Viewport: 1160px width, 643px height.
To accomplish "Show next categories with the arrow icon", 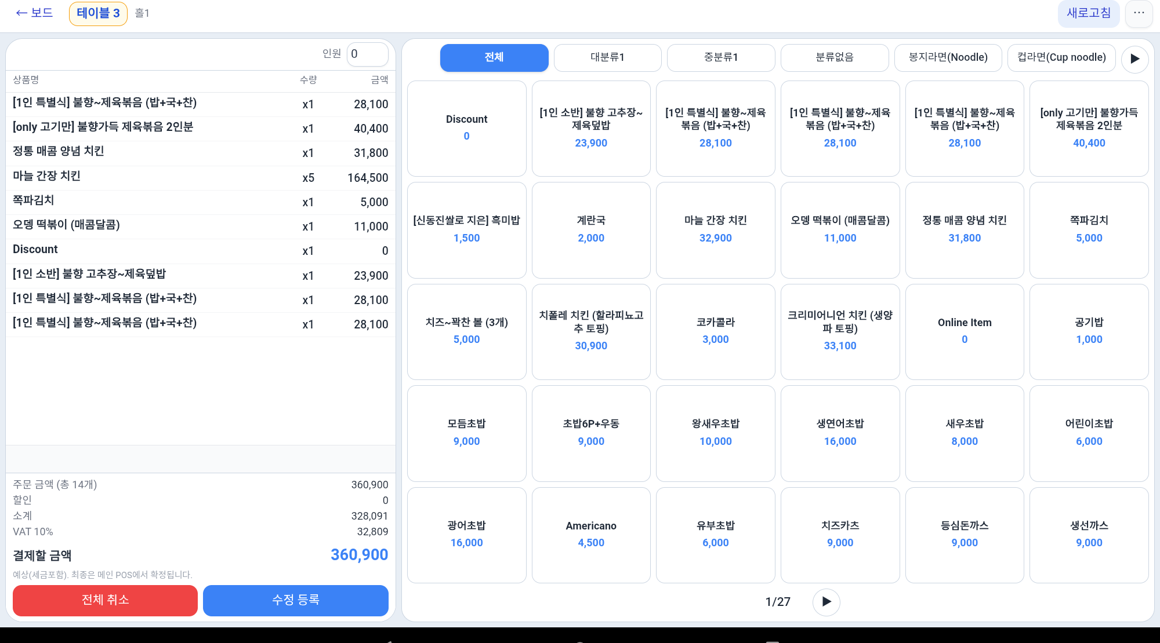I will [x=1134, y=59].
